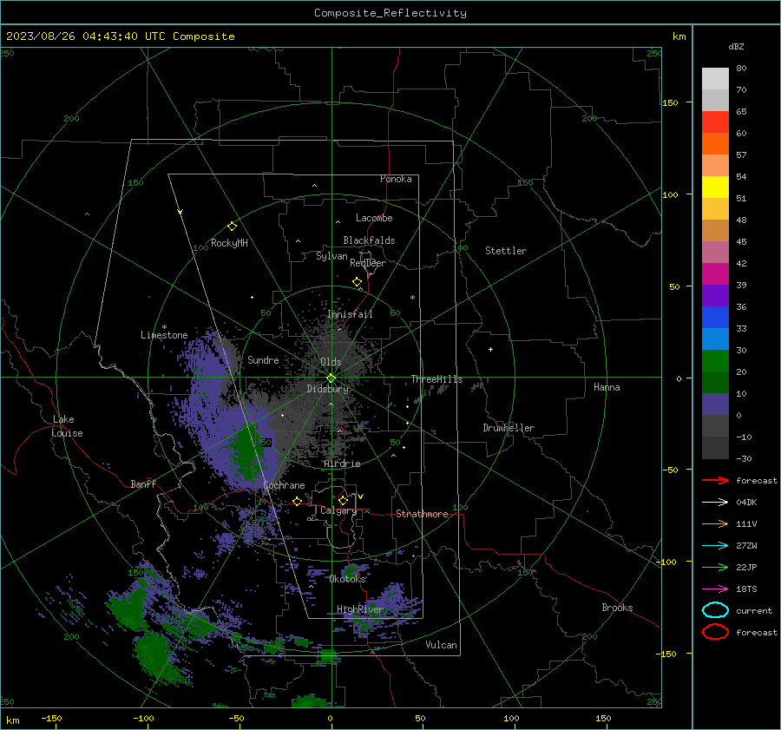Click the asterisk marker above Limestone label
781x730 pixels.
click(164, 327)
